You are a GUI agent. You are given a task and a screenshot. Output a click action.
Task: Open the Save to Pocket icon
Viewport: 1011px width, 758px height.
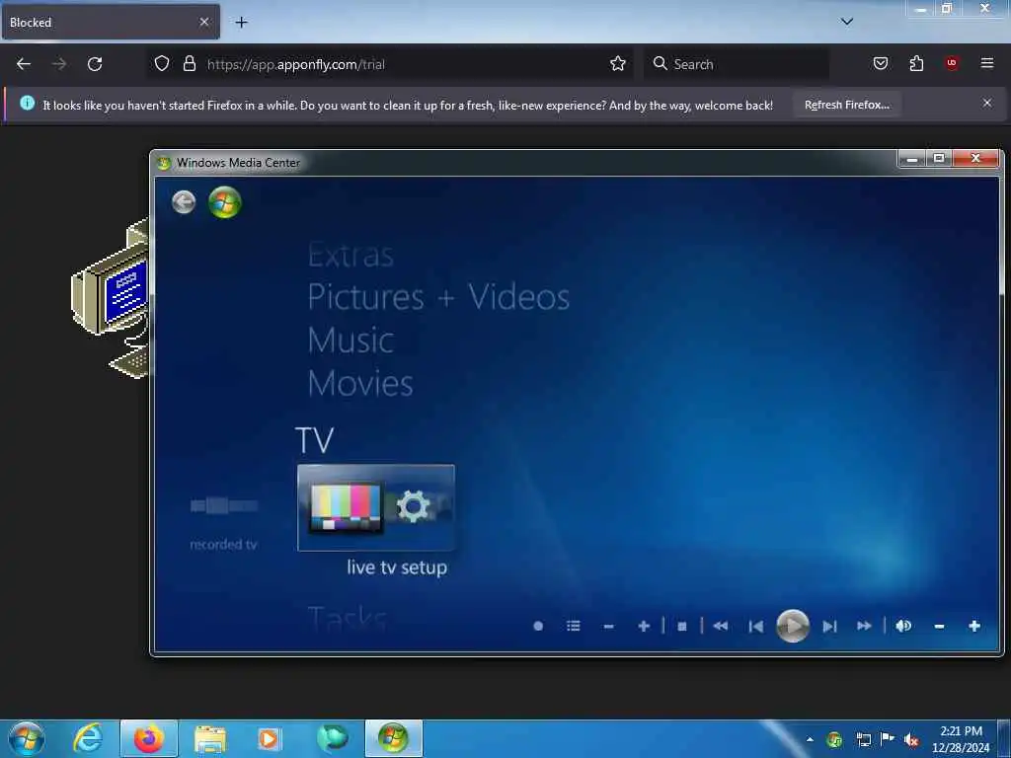(x=881, y=64)
